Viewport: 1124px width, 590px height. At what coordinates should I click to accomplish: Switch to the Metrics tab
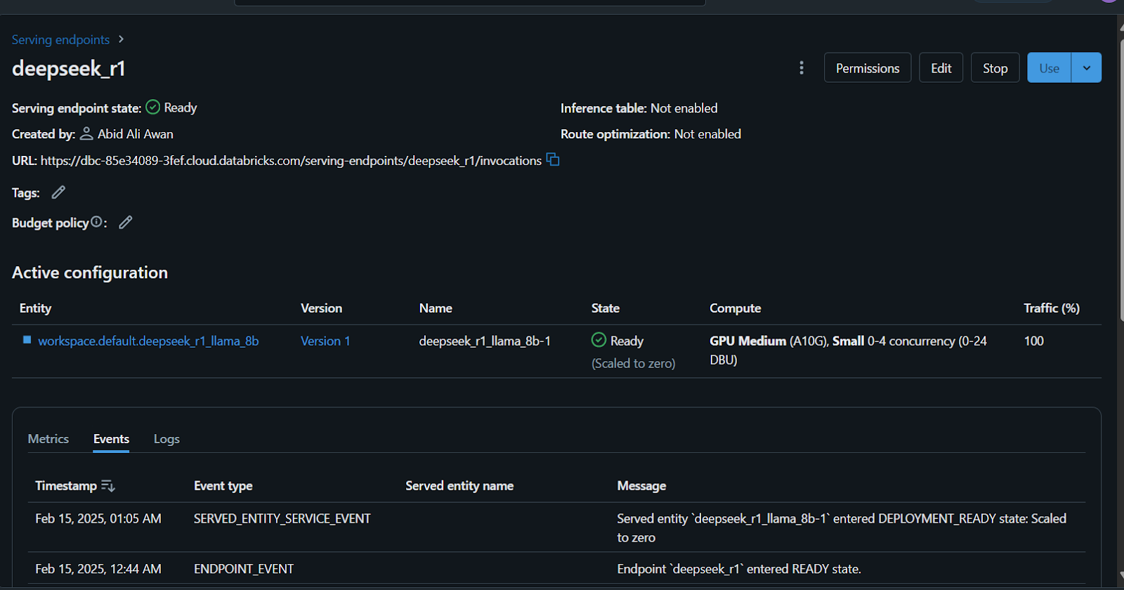click(x=48, y=439)
